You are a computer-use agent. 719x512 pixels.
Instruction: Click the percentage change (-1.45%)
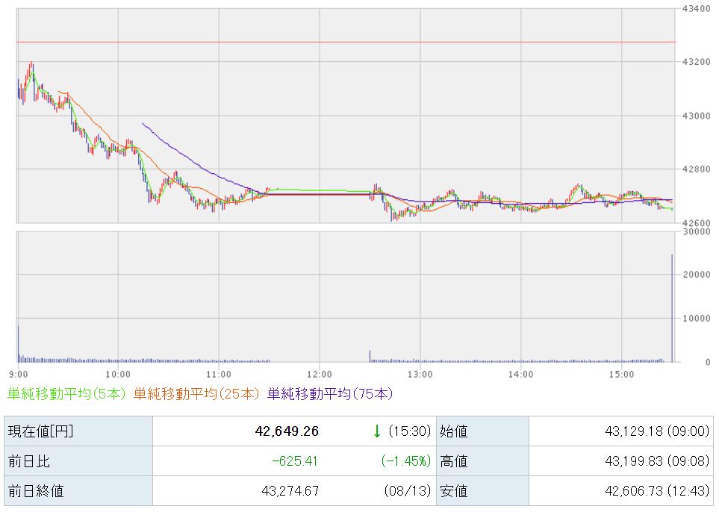coord(406,461)
